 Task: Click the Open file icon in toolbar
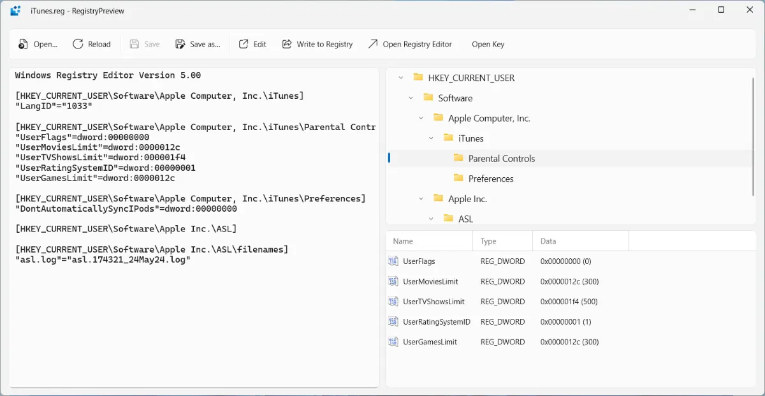click(24, 44)
